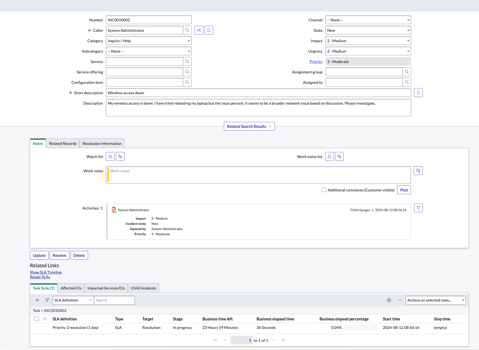Click the Resolve button
This screenshot has height=350, width=479.
tap(59, 255)
